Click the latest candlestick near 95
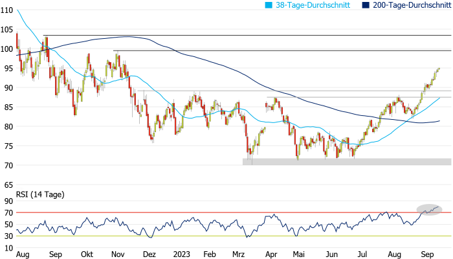This screenshot has width=453, height=259. pos(439,69)
